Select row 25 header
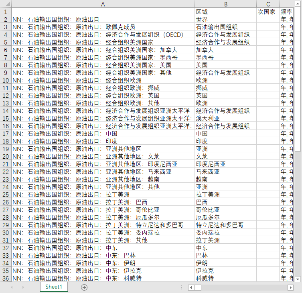The width and height of the screenshot is (302, 293). [6, 194]
